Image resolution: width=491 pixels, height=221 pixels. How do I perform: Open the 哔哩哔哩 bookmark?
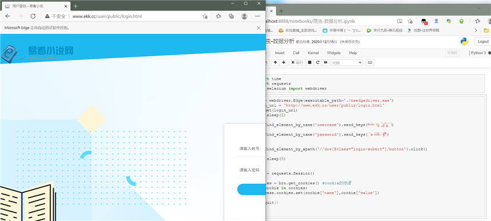tap(342, 30)
